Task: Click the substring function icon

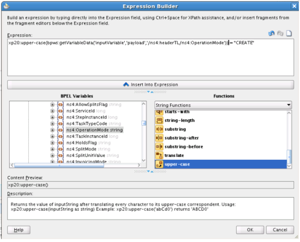Action: coord(159,129)
